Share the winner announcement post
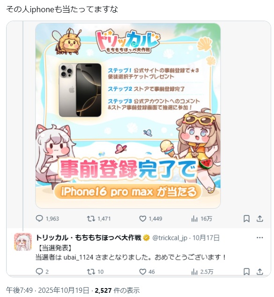The image size is (274, 297). point(260,272)
